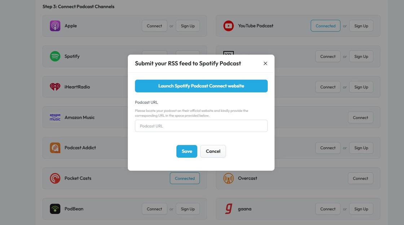Click the Amazon Music logo

55,118
